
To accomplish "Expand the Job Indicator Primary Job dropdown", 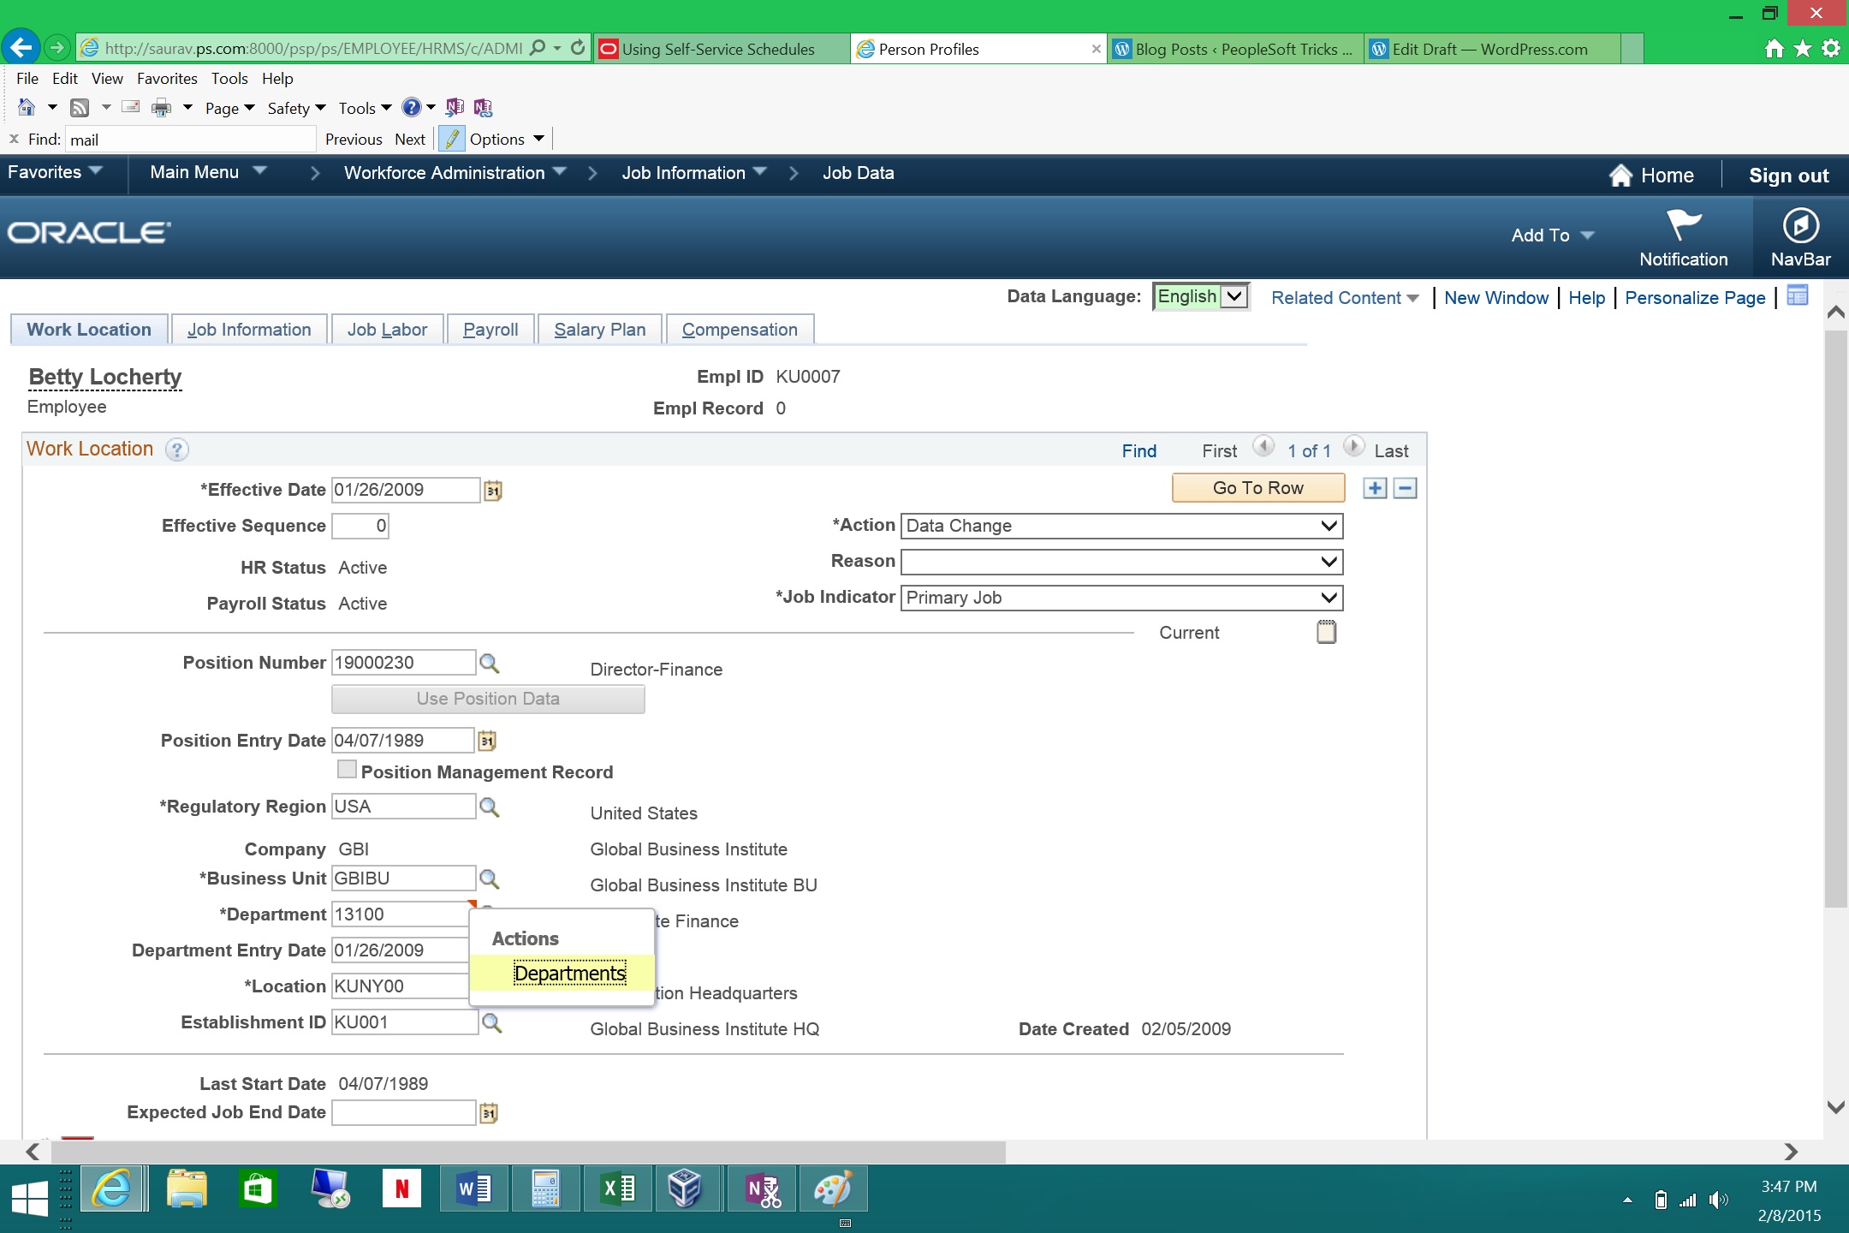I will 1121,598.
